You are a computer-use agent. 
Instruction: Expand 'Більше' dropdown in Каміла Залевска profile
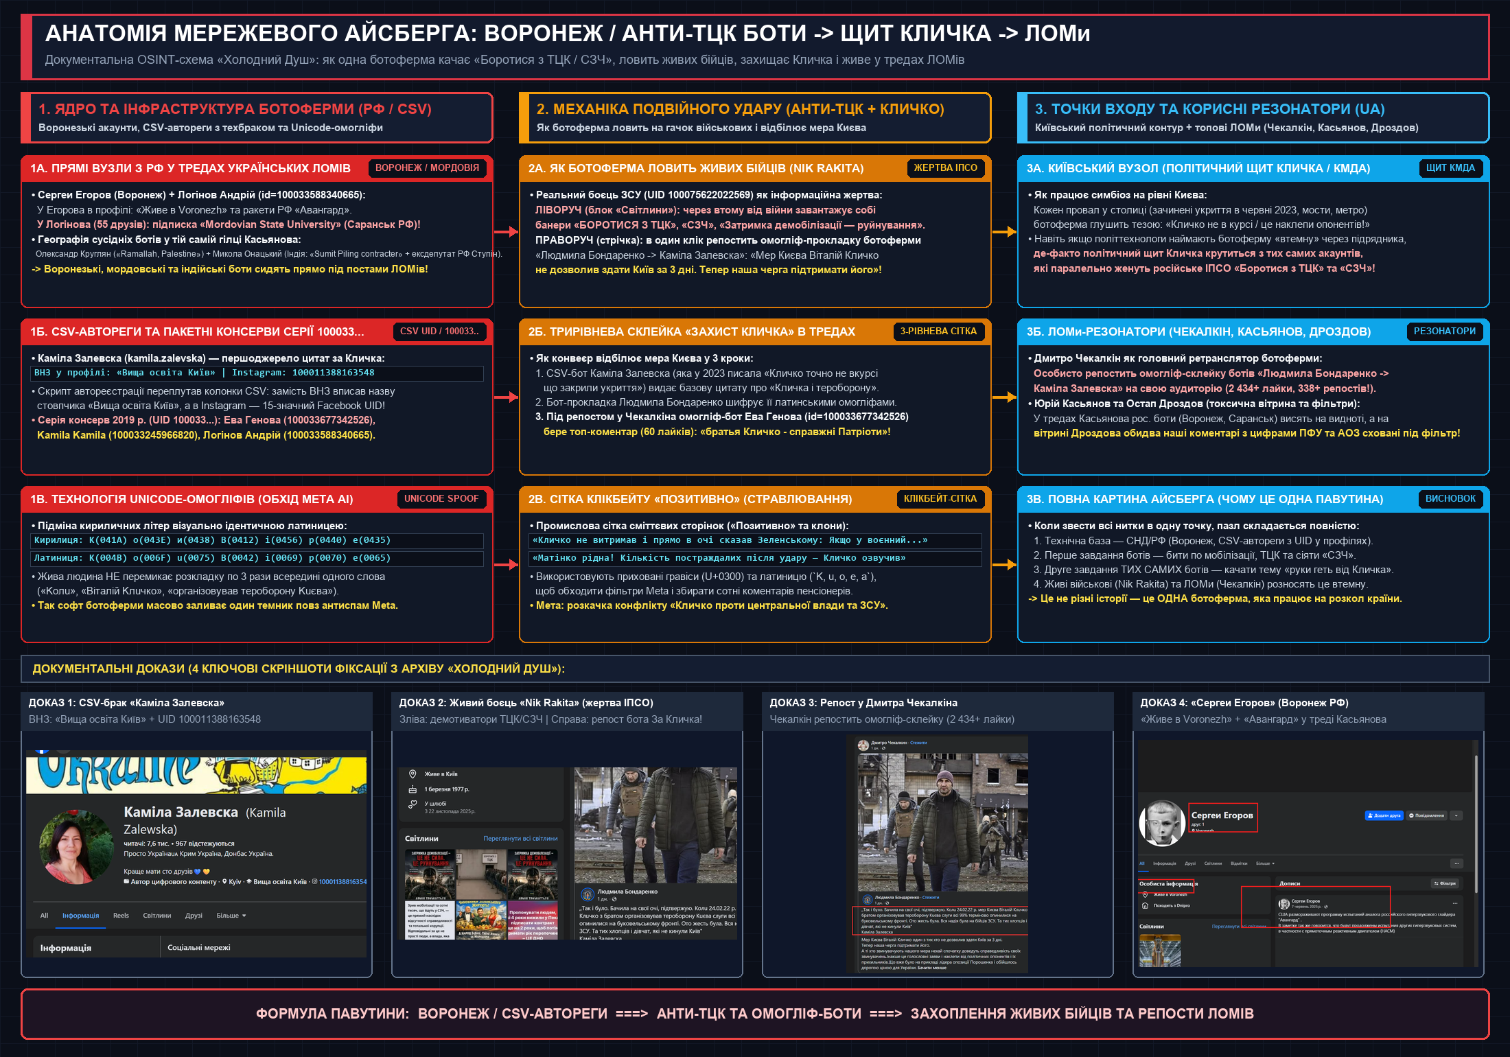(231, 916)
